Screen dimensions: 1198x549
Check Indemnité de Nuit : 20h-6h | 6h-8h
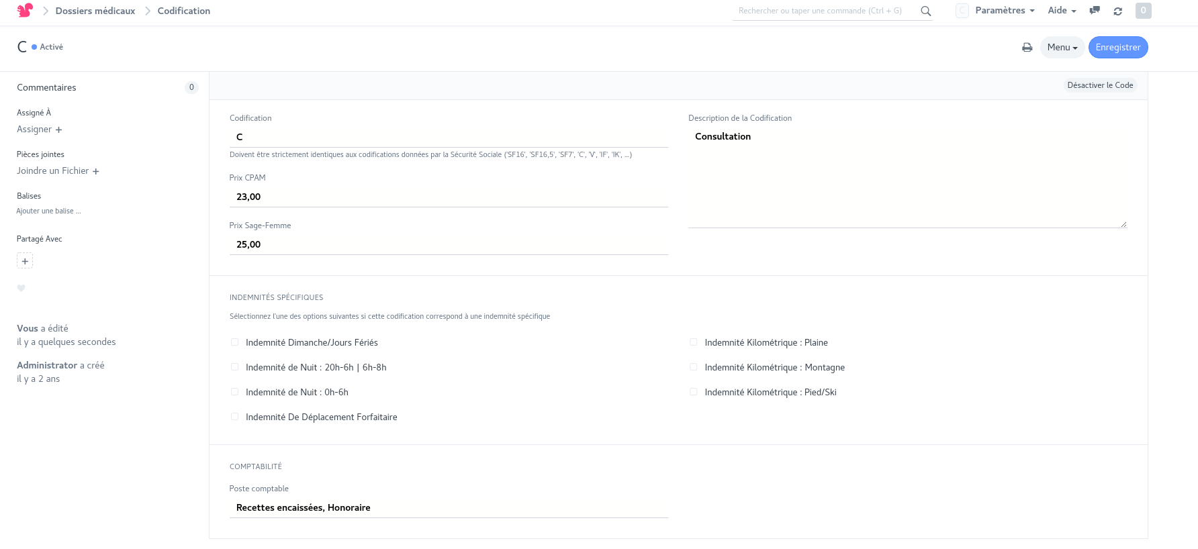[x=234, y=367]
